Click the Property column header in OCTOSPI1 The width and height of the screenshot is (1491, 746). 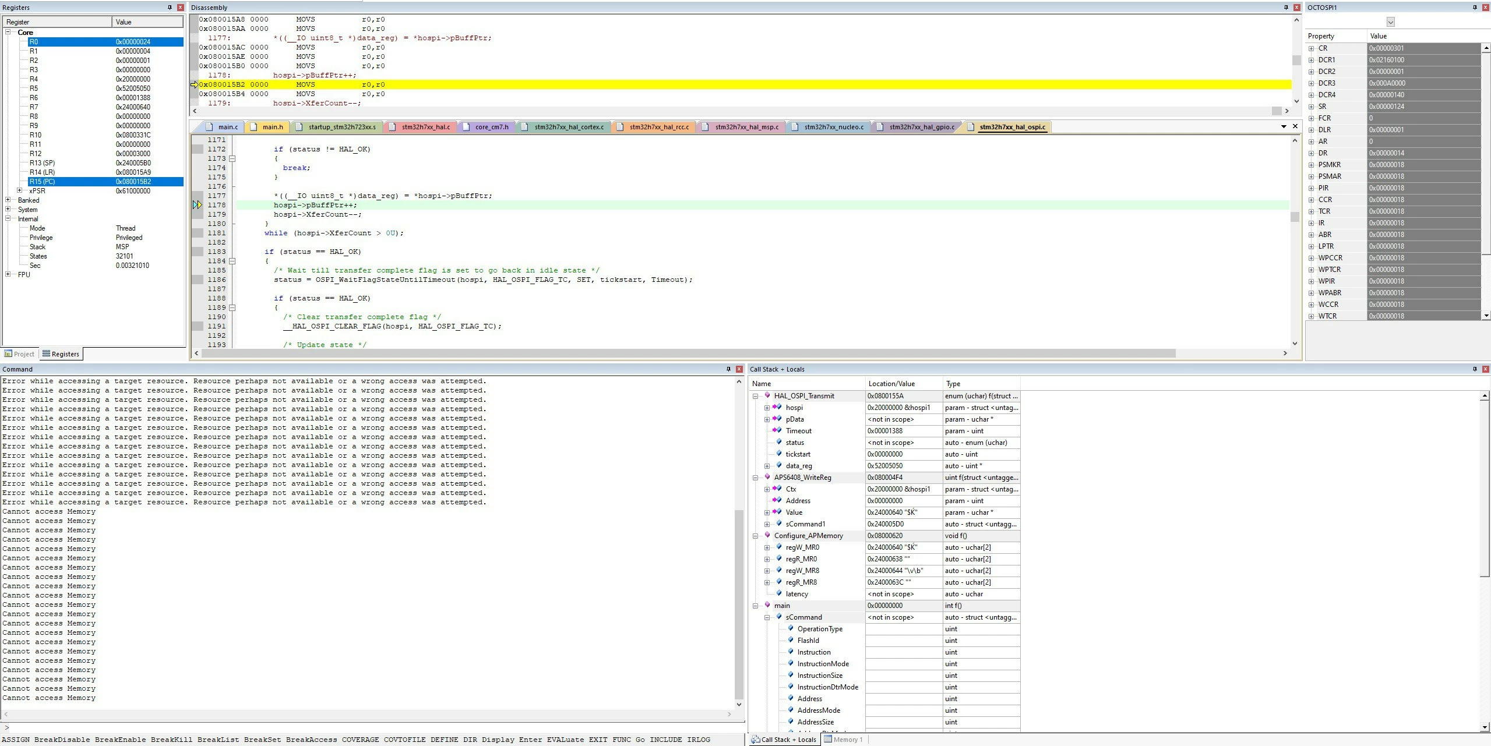click(x=1336, y=36)
